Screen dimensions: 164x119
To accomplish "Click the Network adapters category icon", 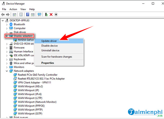I will 11,71.
